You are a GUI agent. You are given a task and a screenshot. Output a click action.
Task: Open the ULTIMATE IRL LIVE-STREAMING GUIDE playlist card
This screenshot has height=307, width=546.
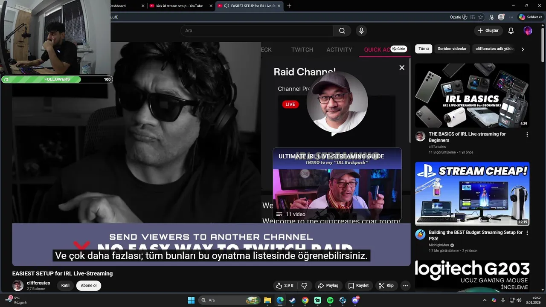click(x=337, y=184)
